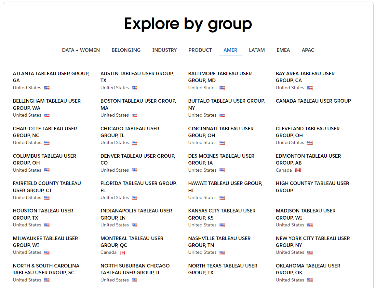
Task: Open Buffalo Tableau User Group, NY
Action: (x=226, y=105)
